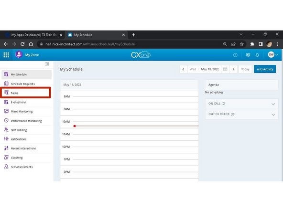Open a new browser tab
The height and width of the screenshot is (212, 283).
[x=133, y=35]
